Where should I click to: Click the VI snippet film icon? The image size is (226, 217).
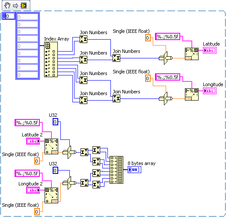point(24,6)
